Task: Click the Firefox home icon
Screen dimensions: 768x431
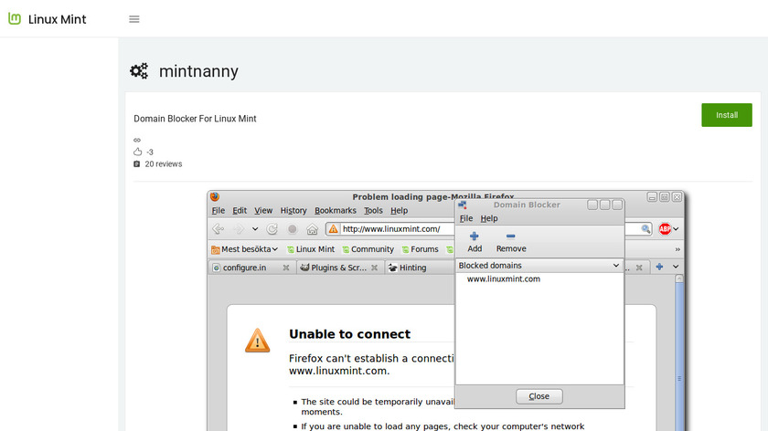Action: click(312, 228)
